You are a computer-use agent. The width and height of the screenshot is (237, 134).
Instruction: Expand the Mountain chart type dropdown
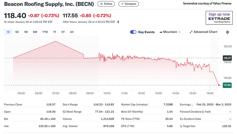[170, 32]
